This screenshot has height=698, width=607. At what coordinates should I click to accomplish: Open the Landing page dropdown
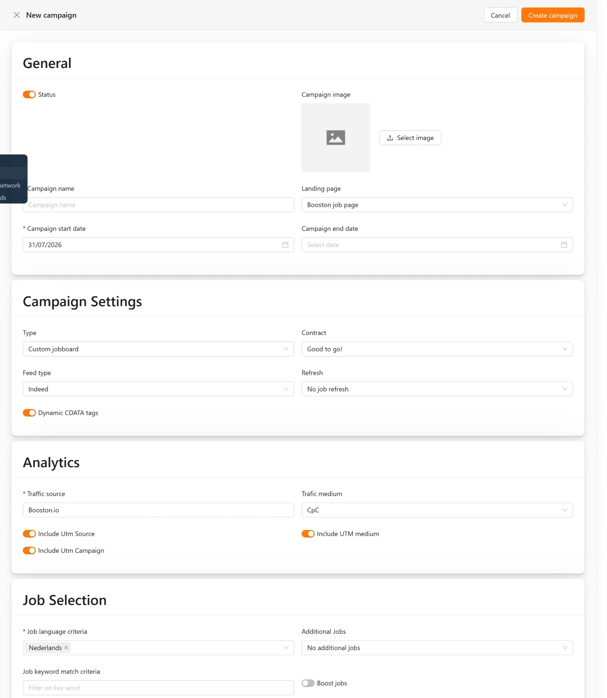point(437,205)
